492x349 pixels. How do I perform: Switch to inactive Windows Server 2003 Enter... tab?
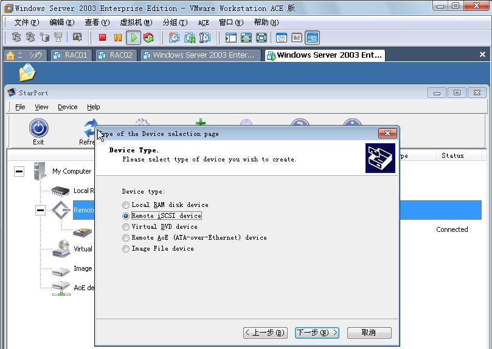pyautogui.click(x=201, y=55)
